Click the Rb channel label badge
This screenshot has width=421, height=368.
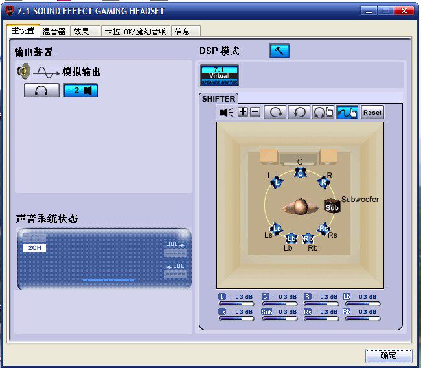347,311
